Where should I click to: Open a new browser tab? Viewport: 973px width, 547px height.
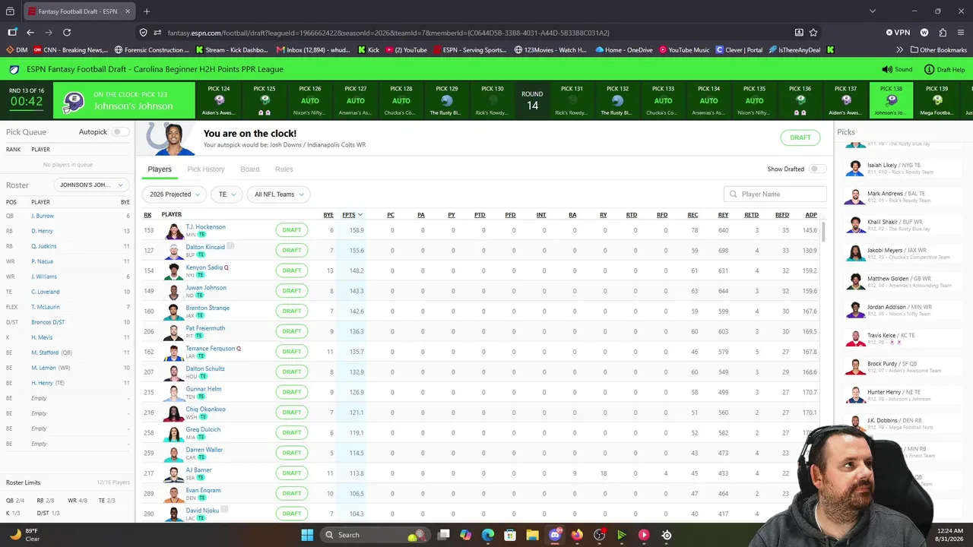(147, 11)
